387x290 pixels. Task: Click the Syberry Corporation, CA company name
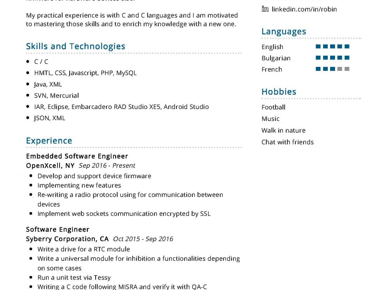click(67, 239)
